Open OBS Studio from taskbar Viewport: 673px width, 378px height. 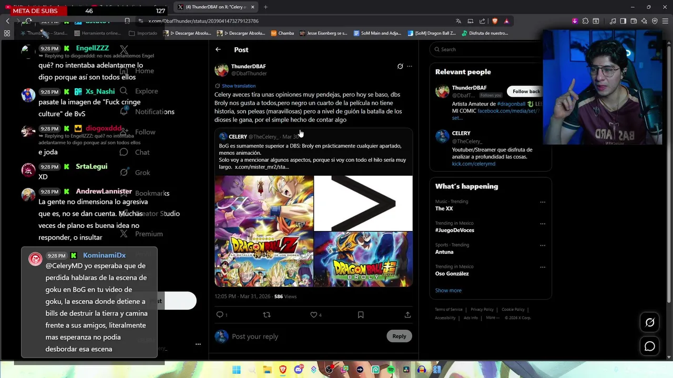pos(329,370)
